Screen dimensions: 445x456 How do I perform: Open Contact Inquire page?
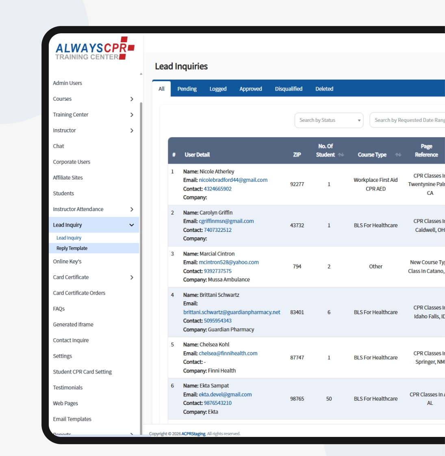(71, 340)
